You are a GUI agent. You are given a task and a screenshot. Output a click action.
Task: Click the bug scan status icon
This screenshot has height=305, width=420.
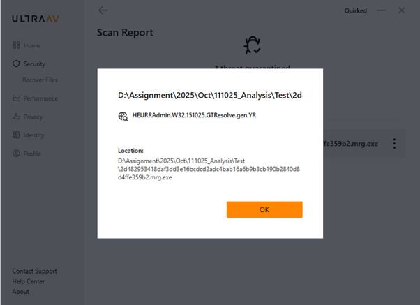[x=251, y=45]
